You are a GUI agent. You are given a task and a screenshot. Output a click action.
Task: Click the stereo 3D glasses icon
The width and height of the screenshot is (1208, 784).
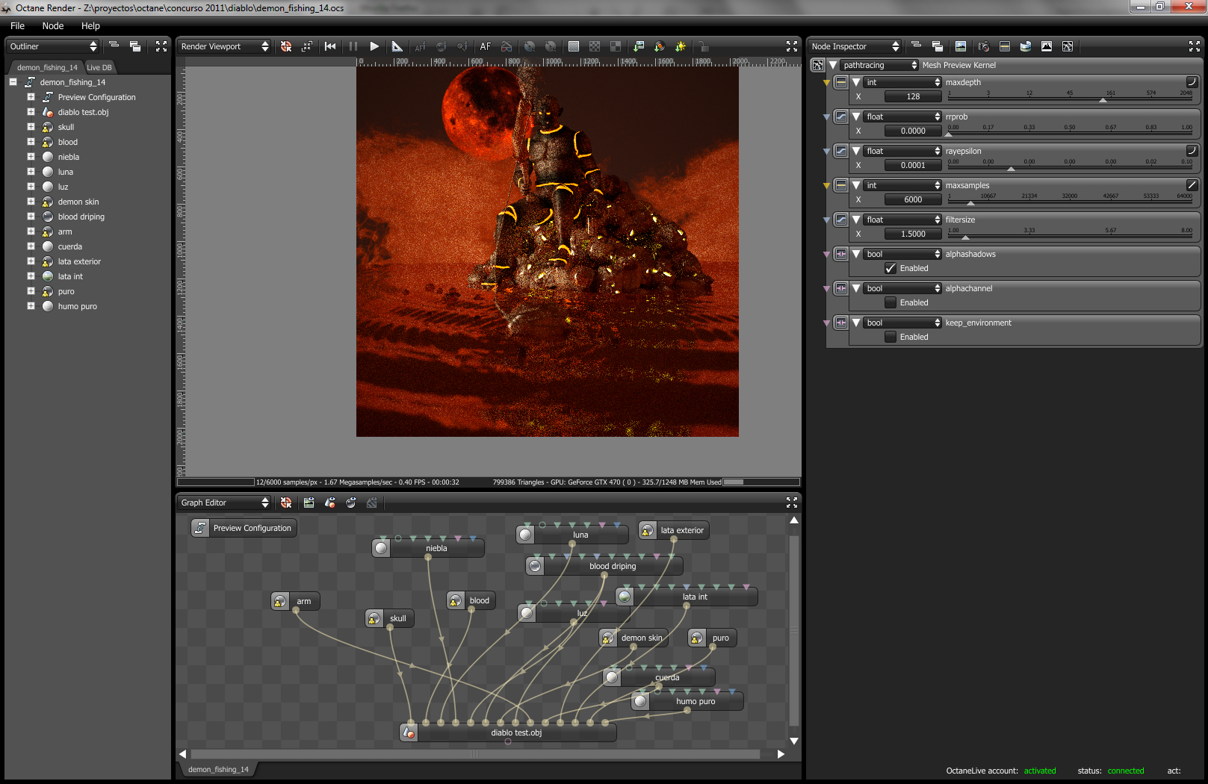tap(507, 46)
